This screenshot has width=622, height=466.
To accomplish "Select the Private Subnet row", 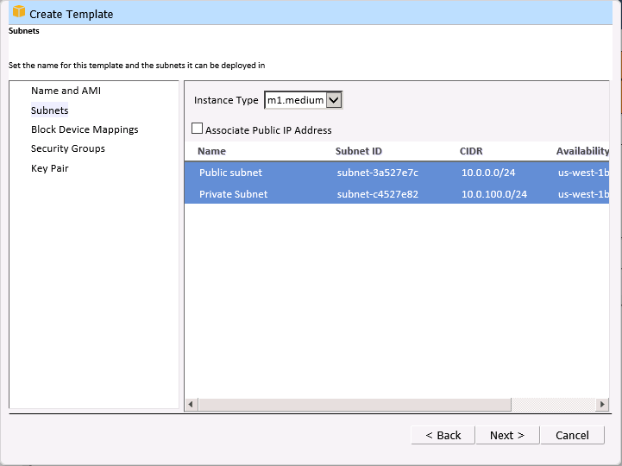I will pyautogui.click(x=233, y=194).
